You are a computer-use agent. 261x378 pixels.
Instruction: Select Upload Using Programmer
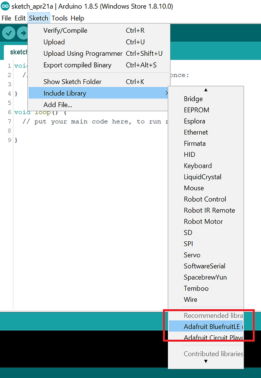click(x=99, y=54)
